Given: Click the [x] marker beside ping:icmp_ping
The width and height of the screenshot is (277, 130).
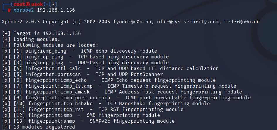Looking at the screenshot, I should [x=6, y=51].
